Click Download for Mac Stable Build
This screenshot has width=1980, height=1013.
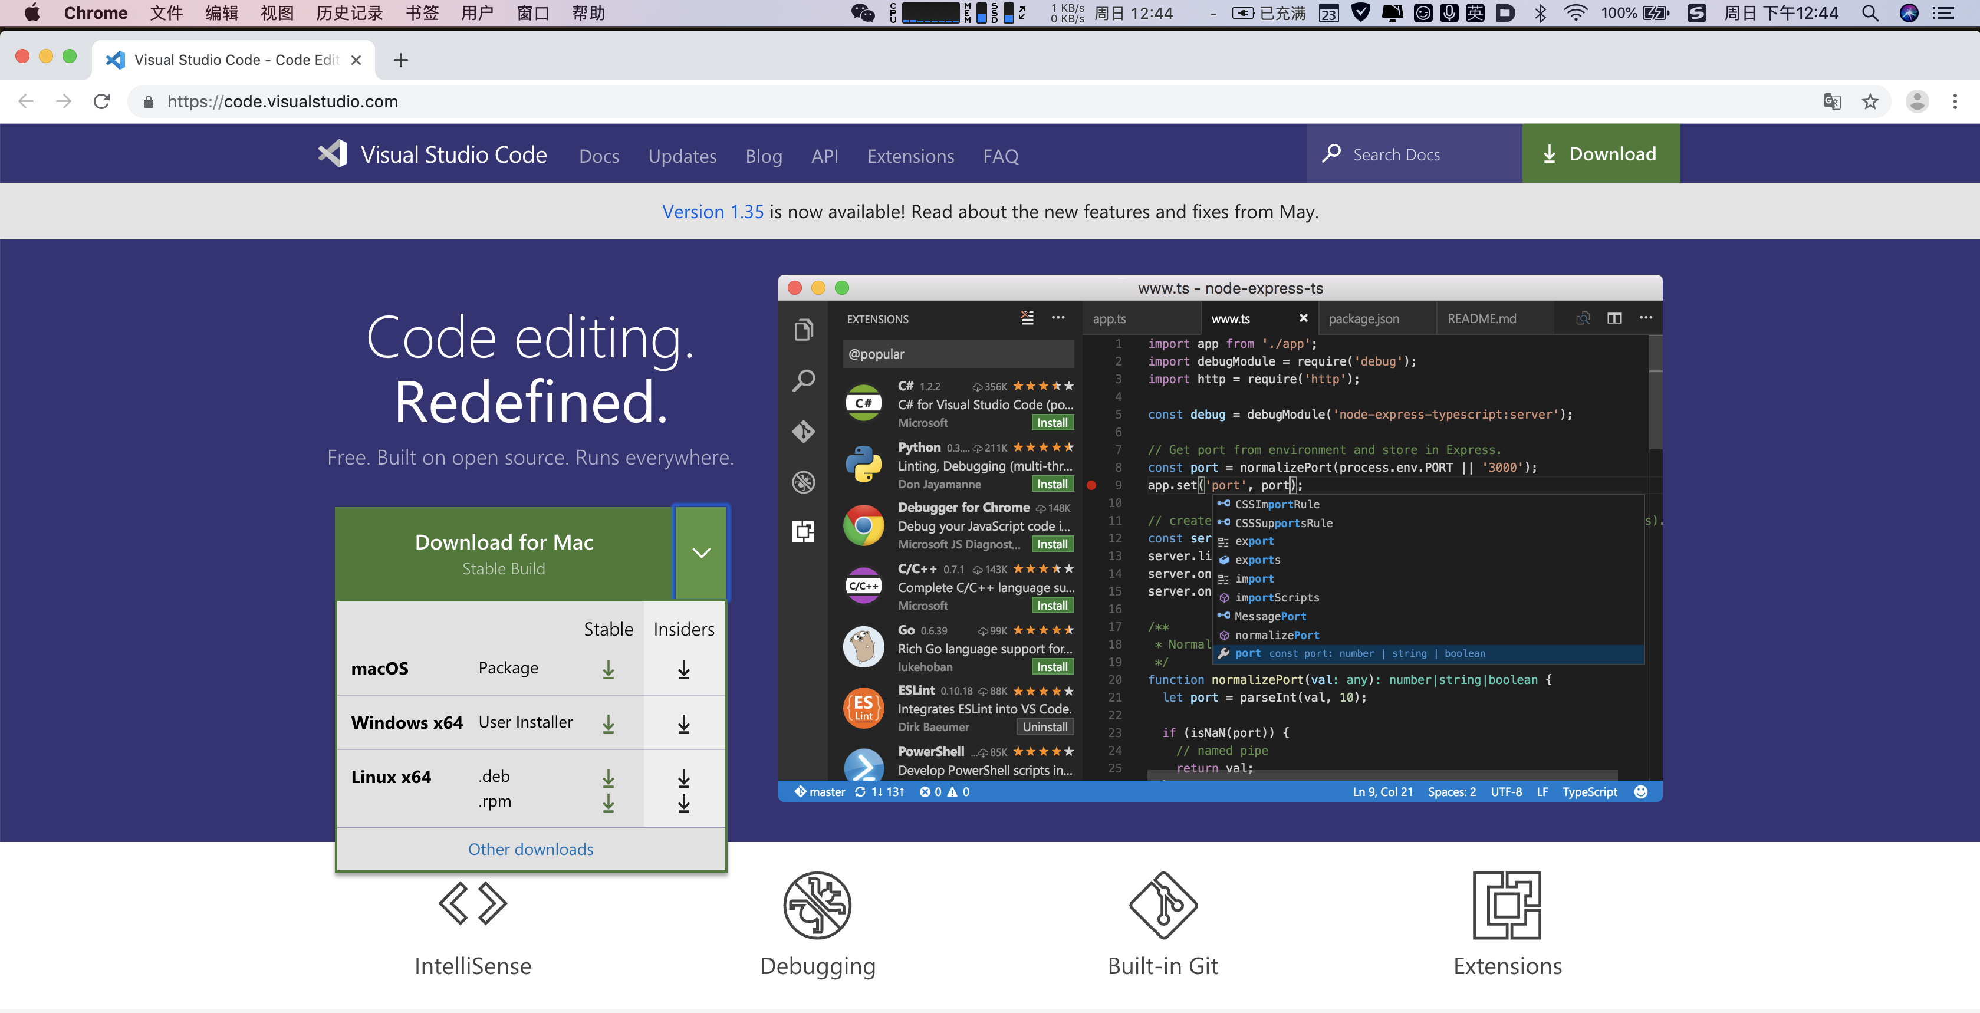tap(504, 554)
